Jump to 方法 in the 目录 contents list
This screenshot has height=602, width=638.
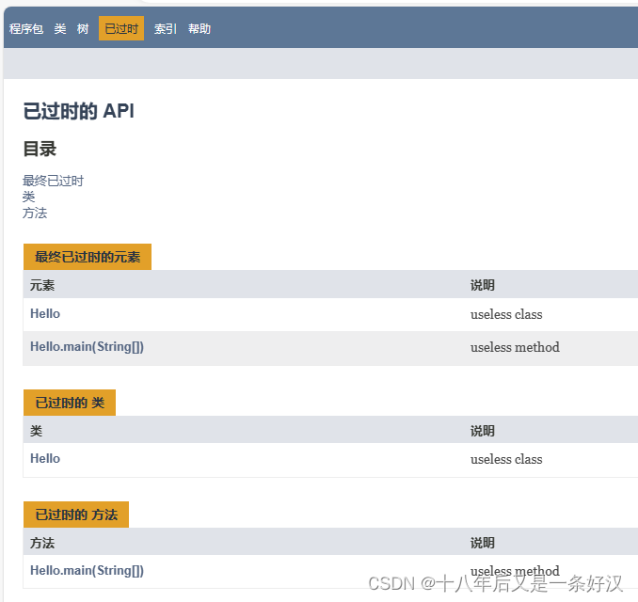[35, 214]
